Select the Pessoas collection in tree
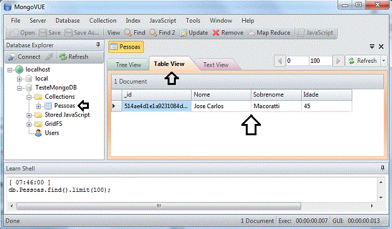This screenshot has width=392, height=229. (x=64, y=106)
